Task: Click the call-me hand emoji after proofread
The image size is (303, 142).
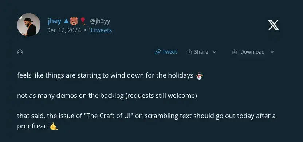Action: tap(54, 126)
